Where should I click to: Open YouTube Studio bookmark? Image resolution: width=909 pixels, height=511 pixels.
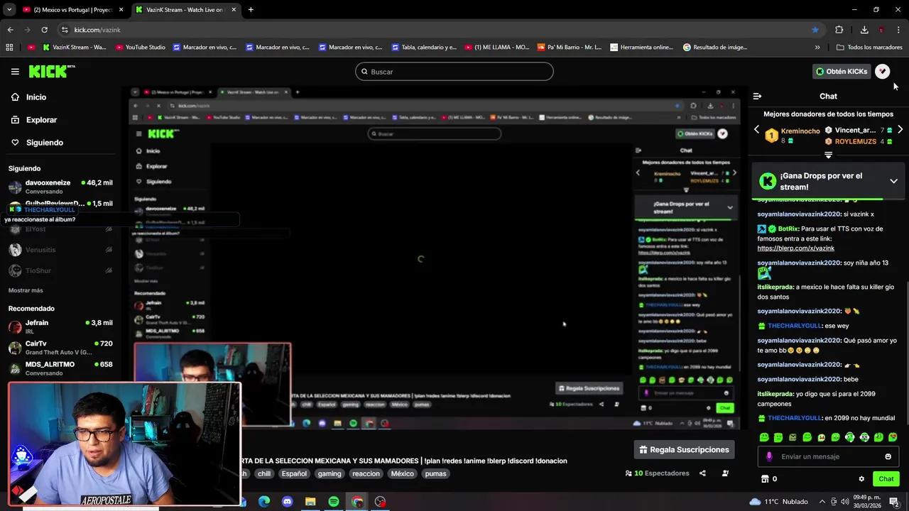140,48
